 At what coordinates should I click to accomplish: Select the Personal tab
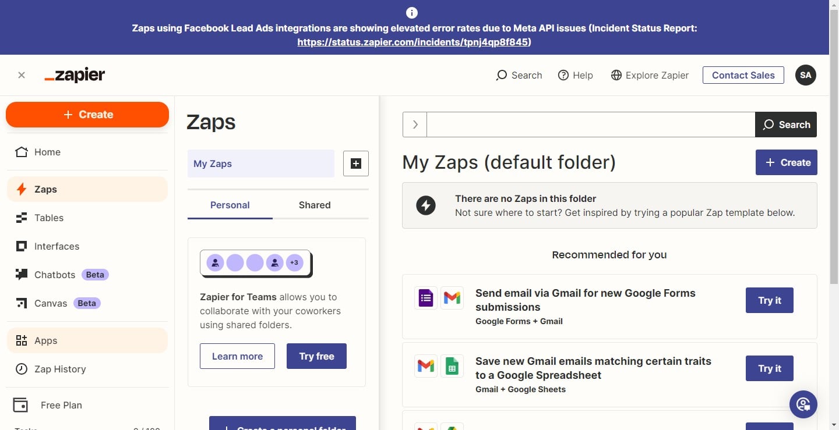230,205
